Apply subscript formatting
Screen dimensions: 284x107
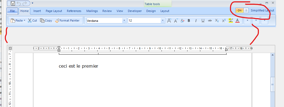[217, 20]
